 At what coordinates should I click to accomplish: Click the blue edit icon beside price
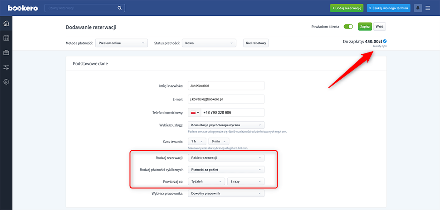(385, 41)
